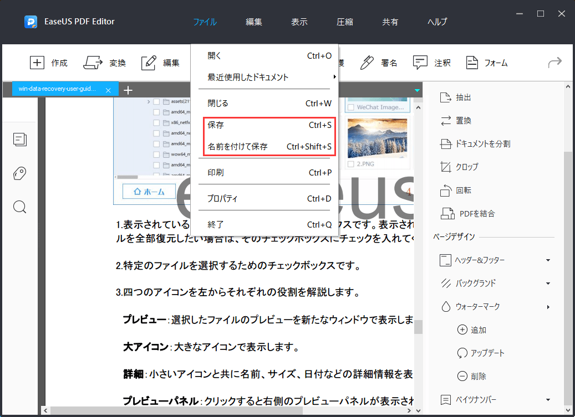Open the 署名 (Signature) tool
Image resolution: width=575 pixels, height=417 pixels.
click(x=381, y=63)
